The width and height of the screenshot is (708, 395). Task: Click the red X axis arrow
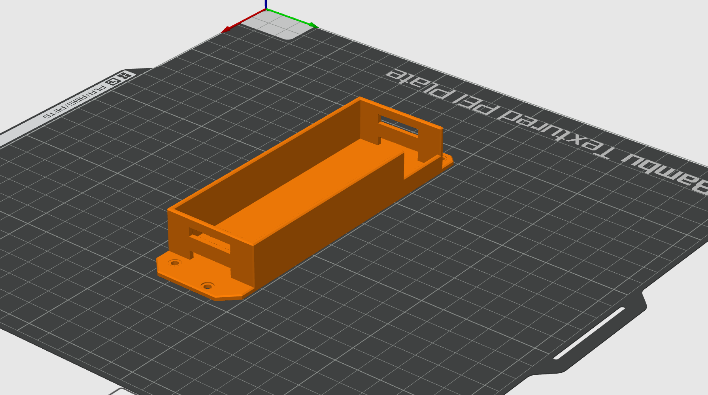coord(243,21)
